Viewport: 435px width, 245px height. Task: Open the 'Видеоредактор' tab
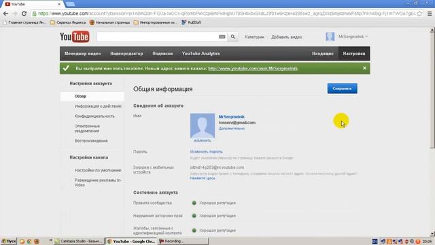(x=126, y=53)
